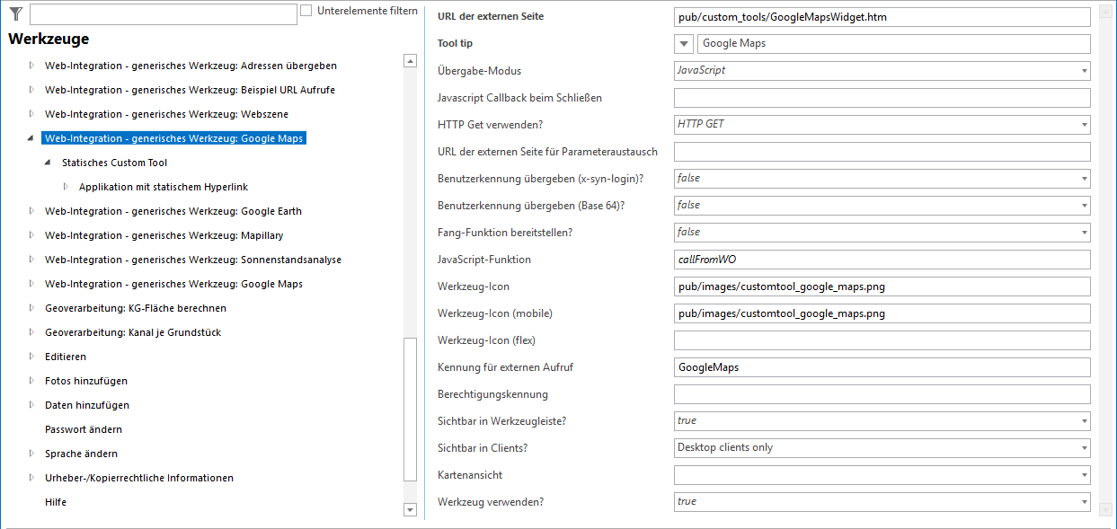Select the Hilfe tree entry
Viewport: 1117px width, 529px height.
55,501
